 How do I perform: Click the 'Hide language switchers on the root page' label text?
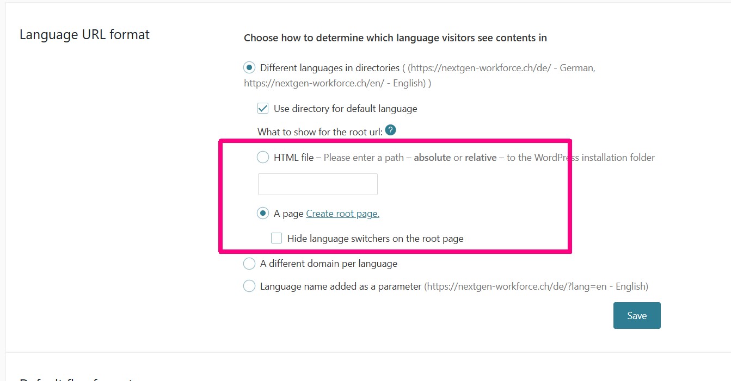click(375, 238)
